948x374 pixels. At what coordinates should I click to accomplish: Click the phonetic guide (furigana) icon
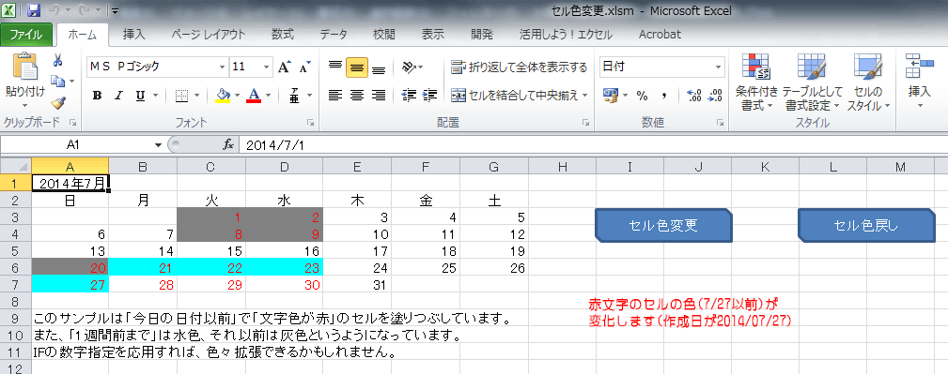pyautogui.click(x=295, y=96)
